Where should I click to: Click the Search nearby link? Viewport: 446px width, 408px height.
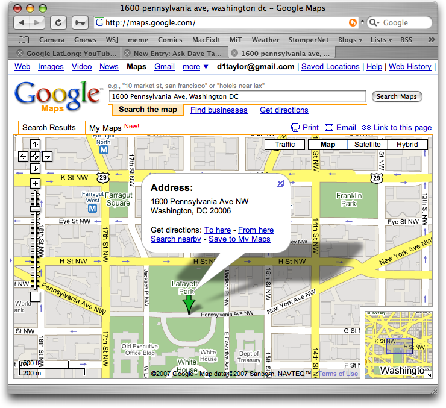coord(176,239)
